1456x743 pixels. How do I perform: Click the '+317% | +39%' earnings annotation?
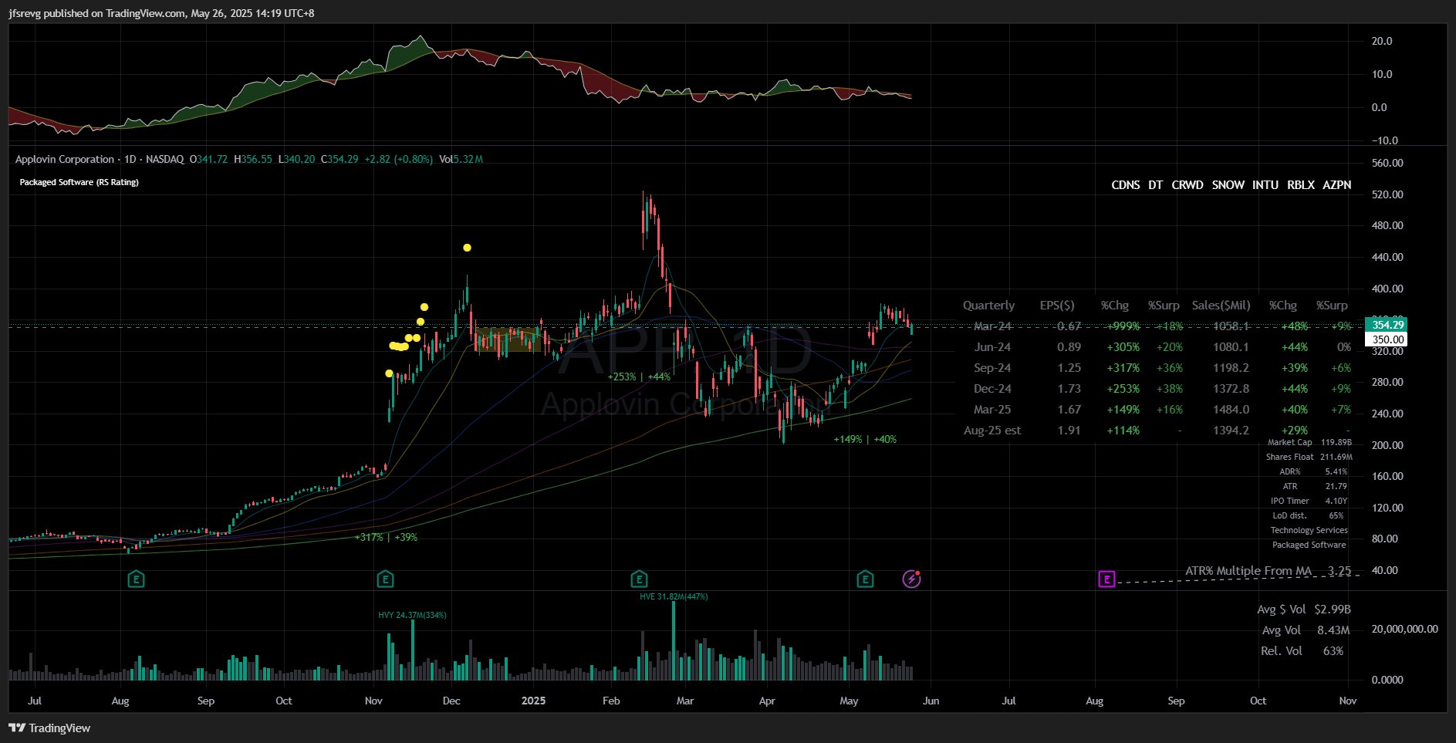[x=386, y=537]
